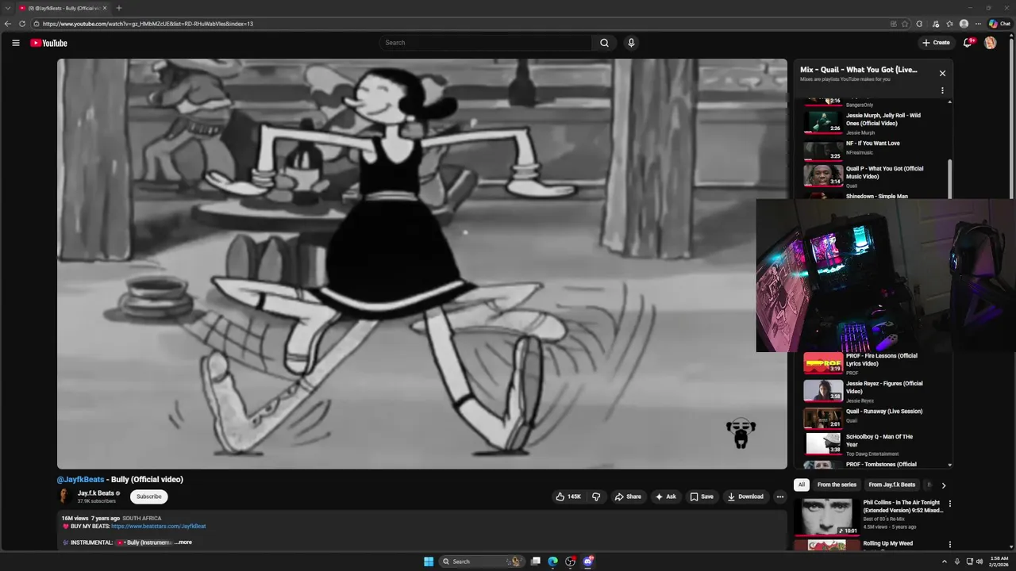
Task: Add page to favorites star
Action: click(x=905, y=24)
